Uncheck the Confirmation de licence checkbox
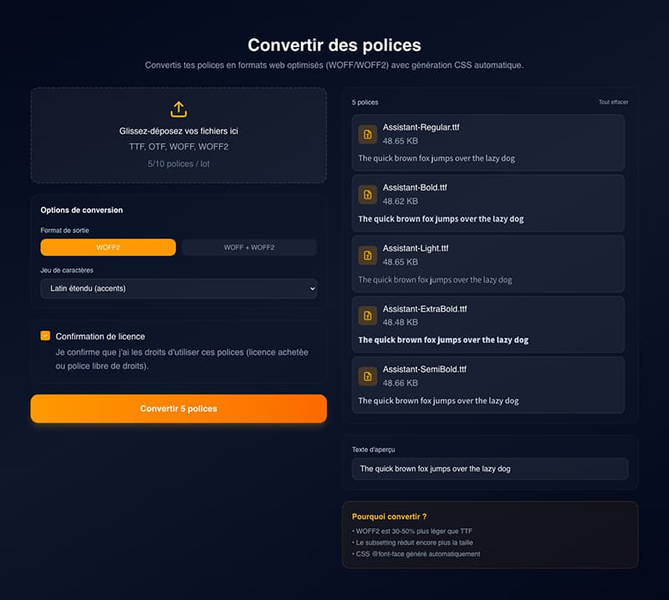Screen dimensions: 669x600 [x=46, y=336]
